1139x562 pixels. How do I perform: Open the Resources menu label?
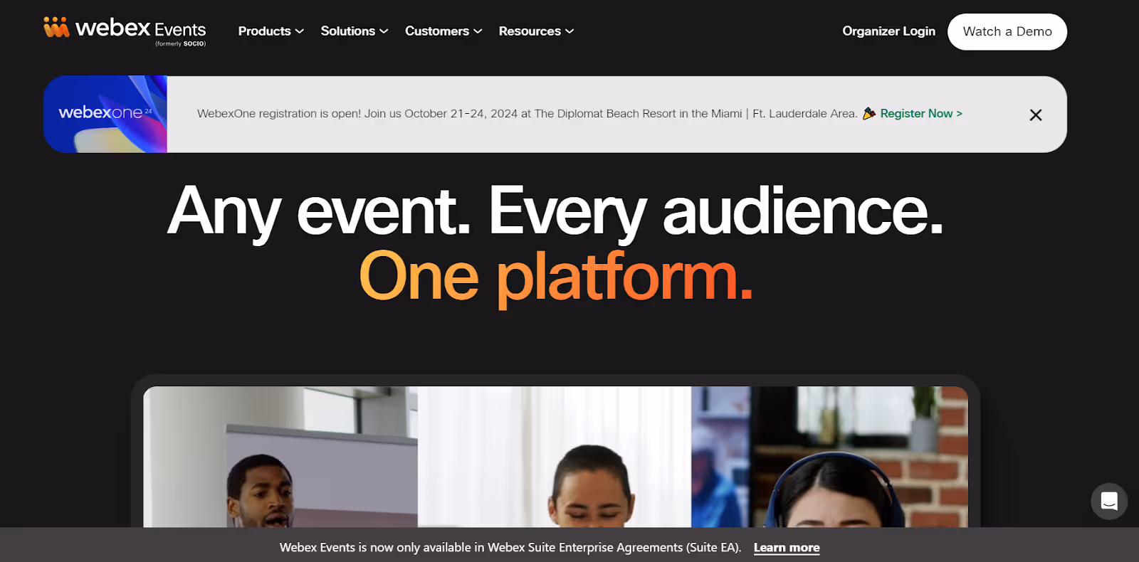pos(530,31)
